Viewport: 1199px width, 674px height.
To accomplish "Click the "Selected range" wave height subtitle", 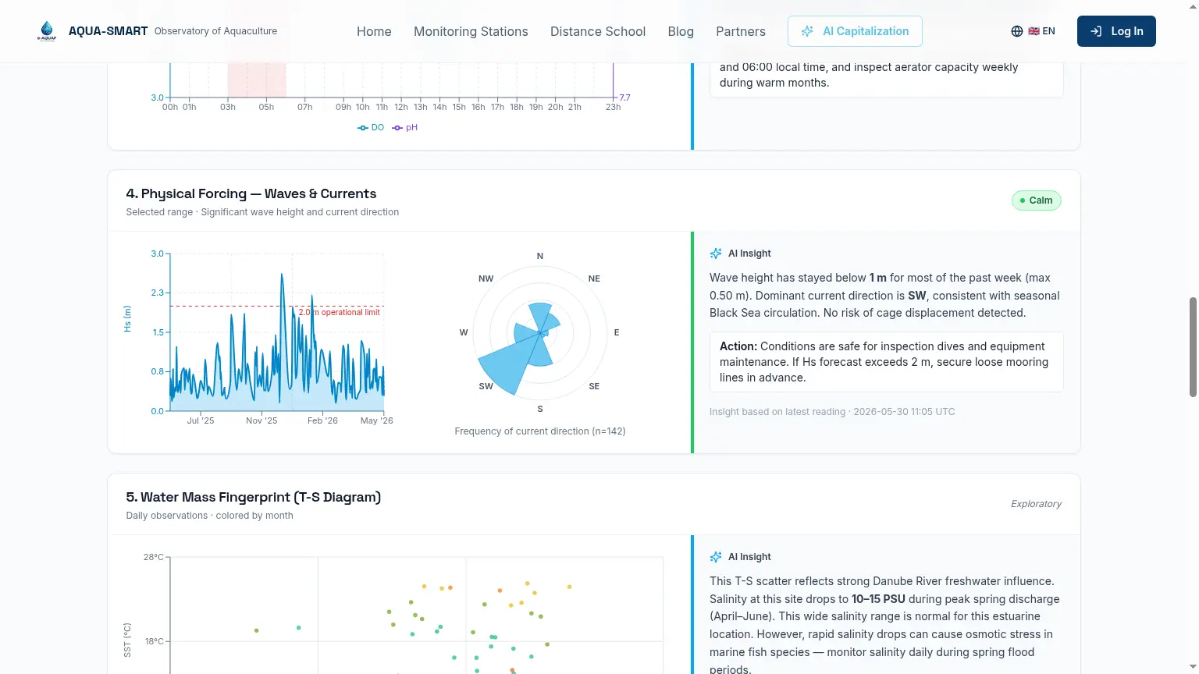I will 262,212.
